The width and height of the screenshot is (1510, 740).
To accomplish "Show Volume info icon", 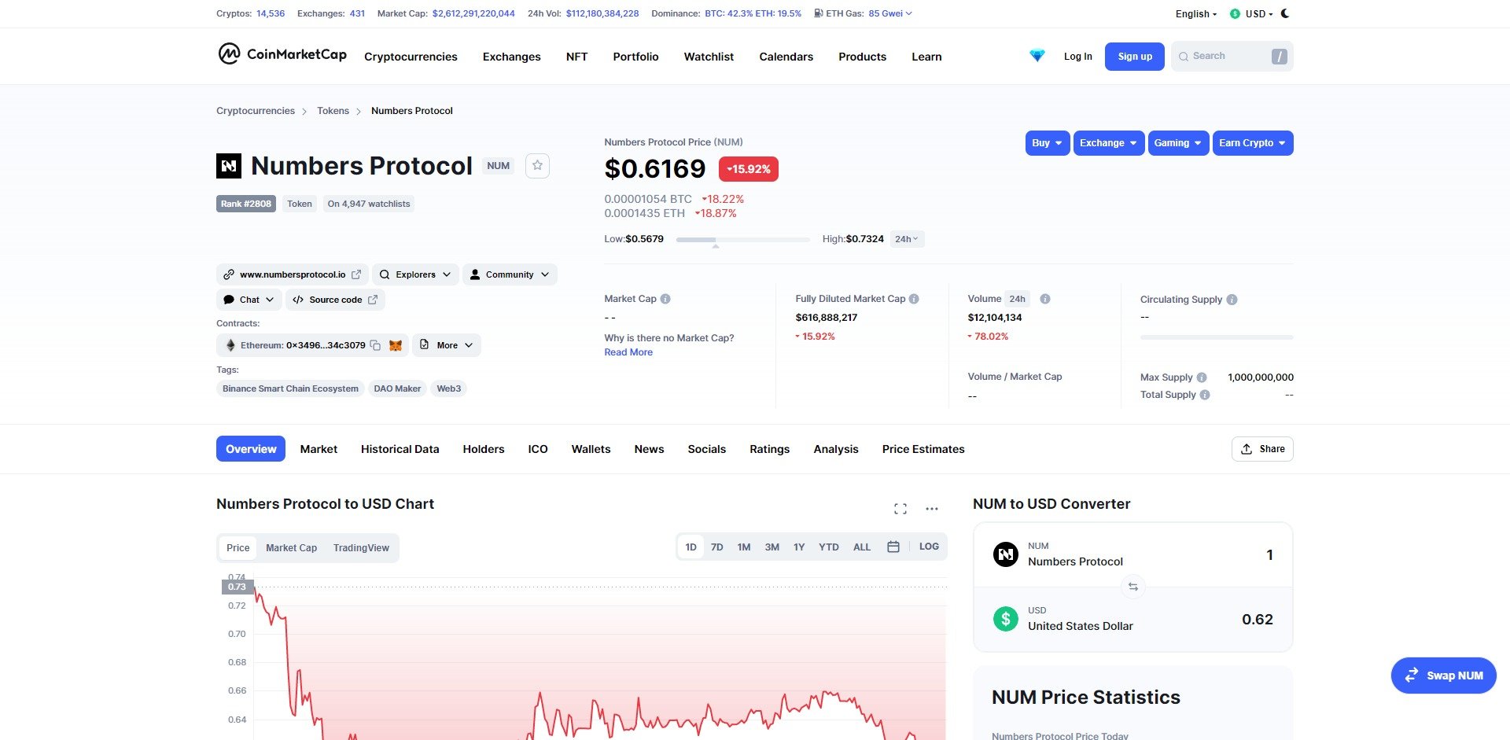I will pyautogui.click(x=1045, y=299).
